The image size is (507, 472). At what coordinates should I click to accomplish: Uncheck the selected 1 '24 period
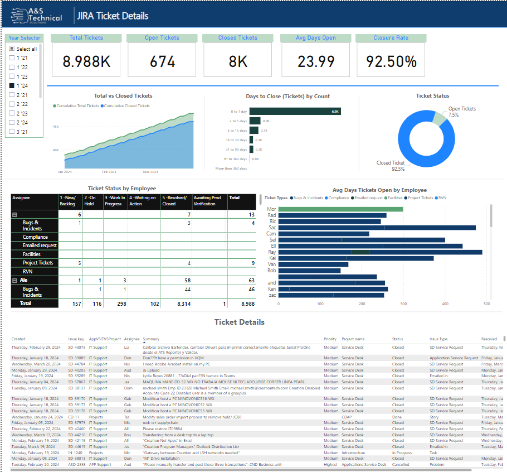pyautogui.click(x=12, y=85)
